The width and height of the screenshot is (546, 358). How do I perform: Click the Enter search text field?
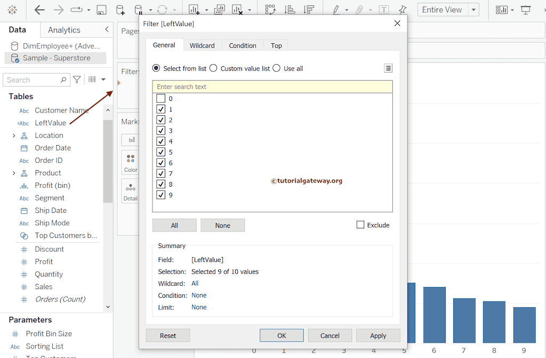272,86
